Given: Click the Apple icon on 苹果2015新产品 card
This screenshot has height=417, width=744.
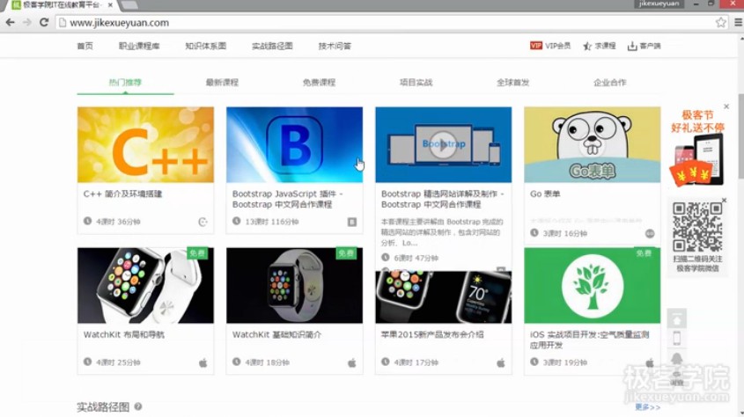Looking at the screenshot, I should 501,363.
